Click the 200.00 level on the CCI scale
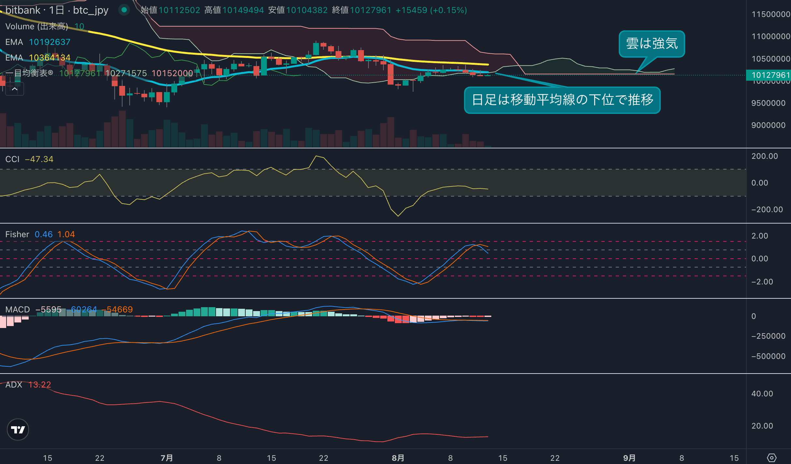The height and width of the screenshot is (464, 791). [765, 156]
